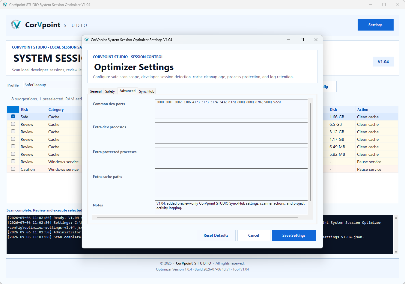Click the Extra protected processes text field
This screenshot has height=284, width=405.
(231, 158)
